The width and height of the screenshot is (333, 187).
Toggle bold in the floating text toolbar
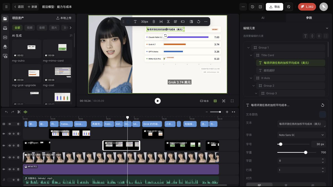(x=154, y=22)
